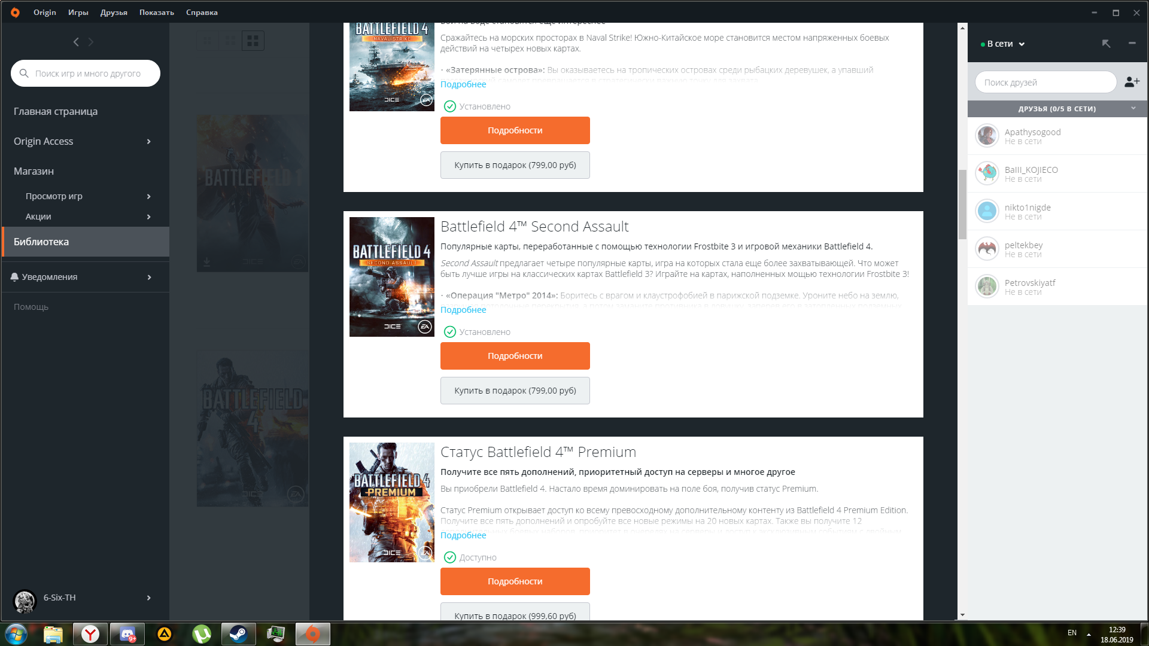Open uTorrent from taskbar
The image size is (1149, 646).
(x=202, y=634)
